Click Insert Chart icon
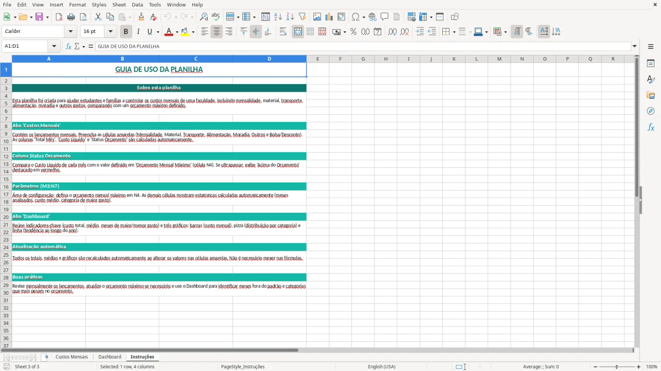The image size is (661, 371). click(329, 17)
